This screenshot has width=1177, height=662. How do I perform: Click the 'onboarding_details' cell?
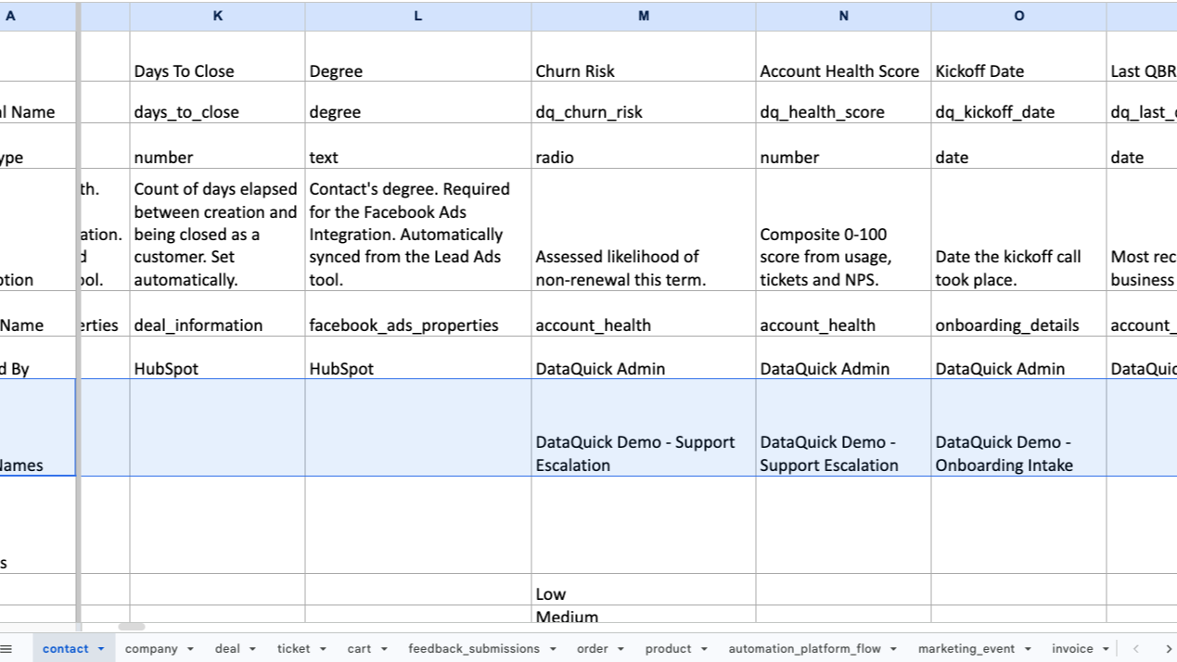[x=1019, y=314]
